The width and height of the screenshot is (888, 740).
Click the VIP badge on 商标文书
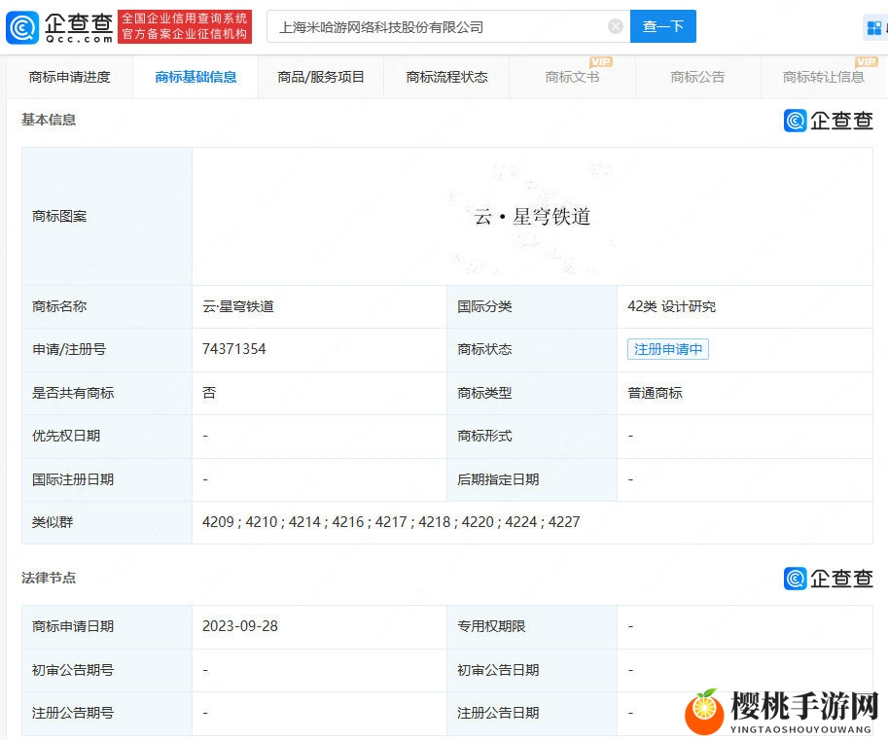600,61
